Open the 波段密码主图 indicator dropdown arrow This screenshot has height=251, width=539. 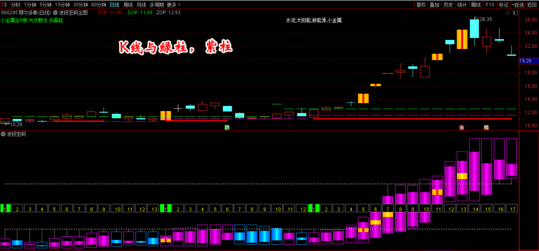coord(56,13)
